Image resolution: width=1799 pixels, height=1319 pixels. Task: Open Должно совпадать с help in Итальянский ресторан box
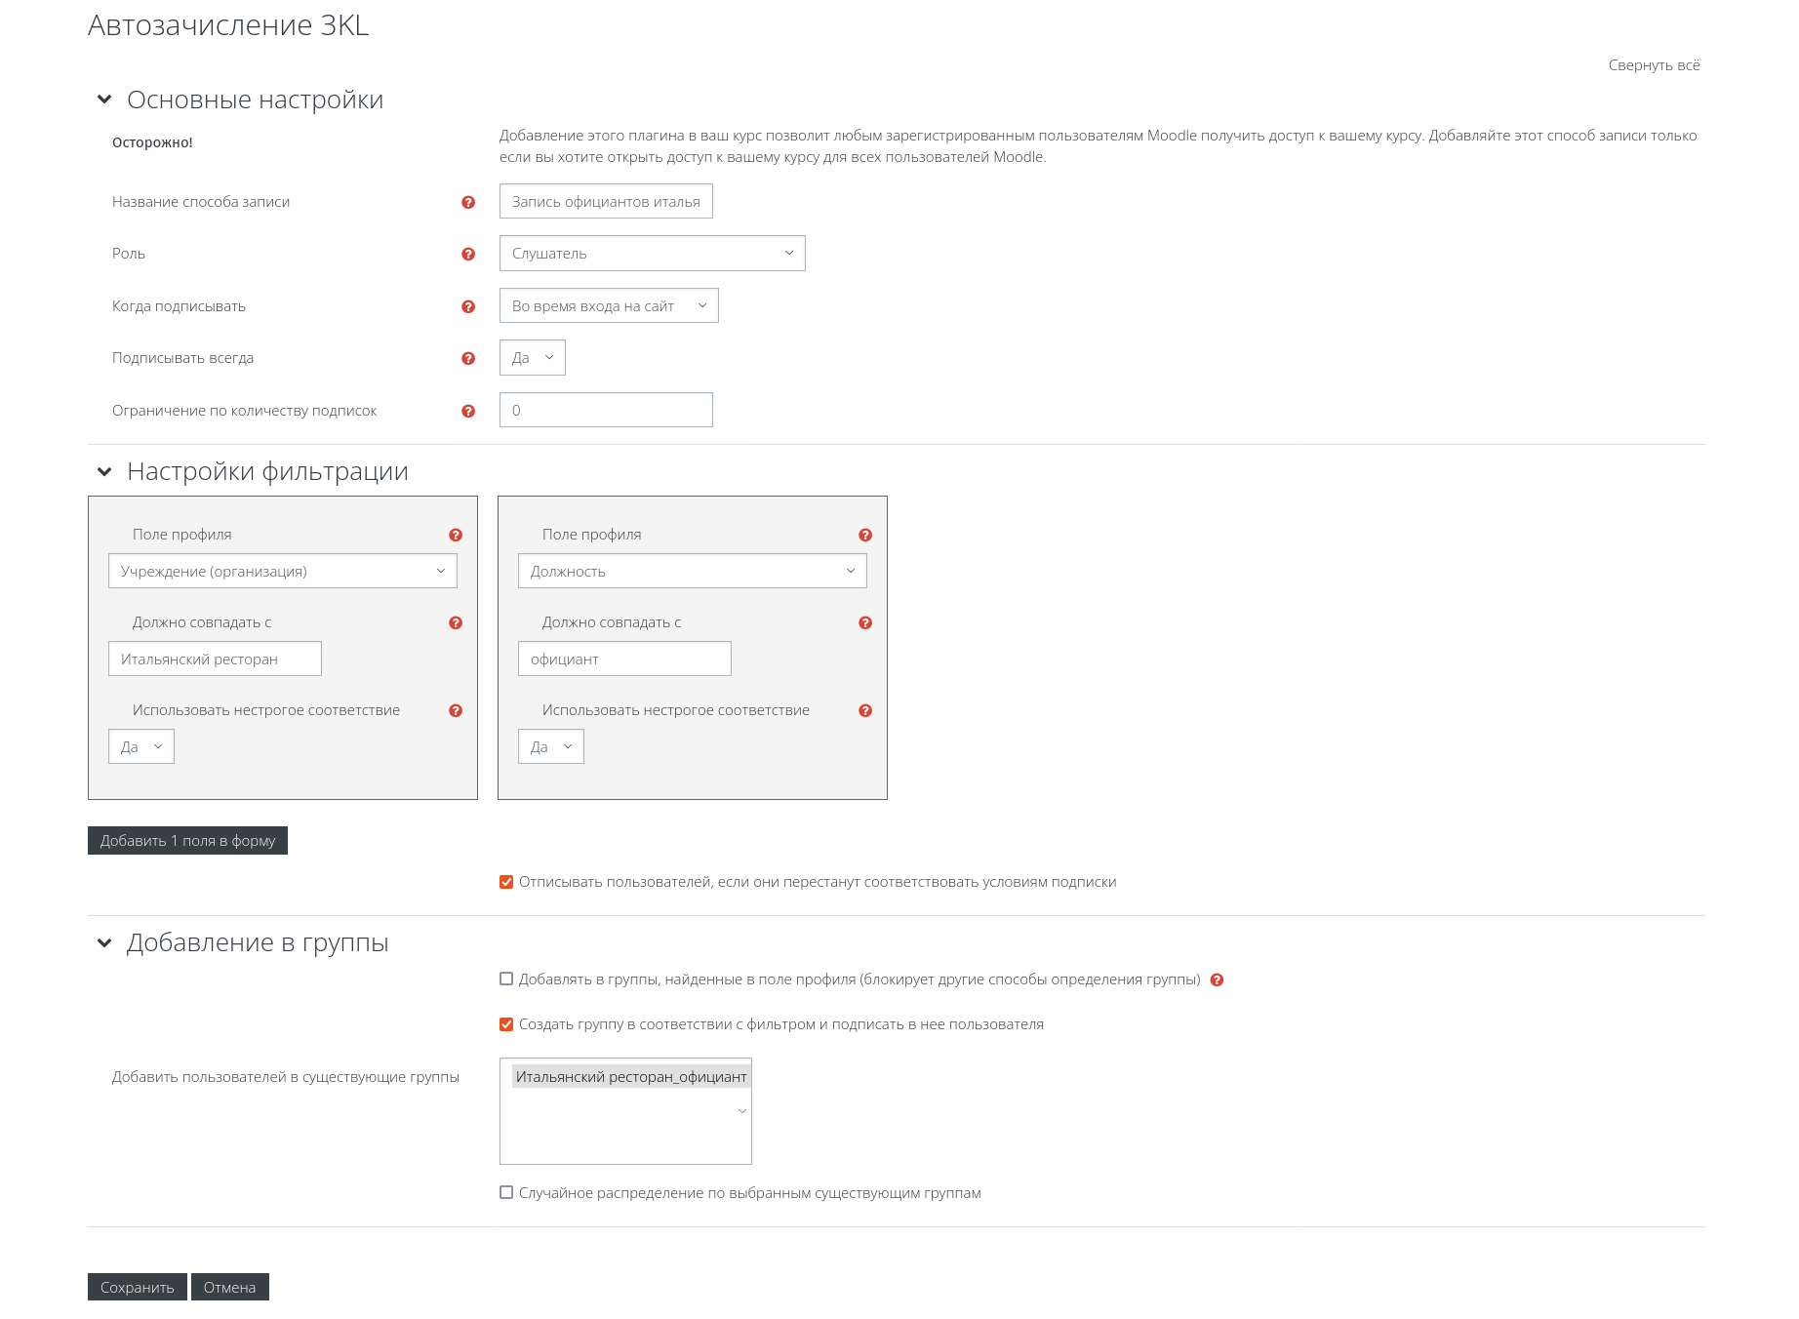point(456,622)
